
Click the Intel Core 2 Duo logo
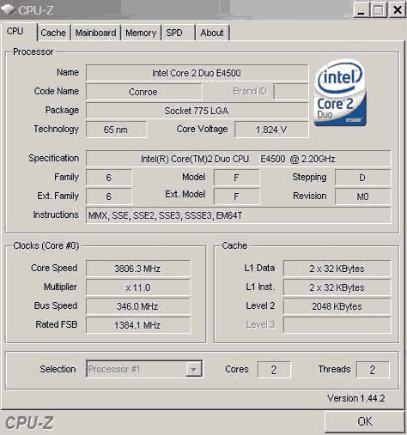[x=340, y=94]
